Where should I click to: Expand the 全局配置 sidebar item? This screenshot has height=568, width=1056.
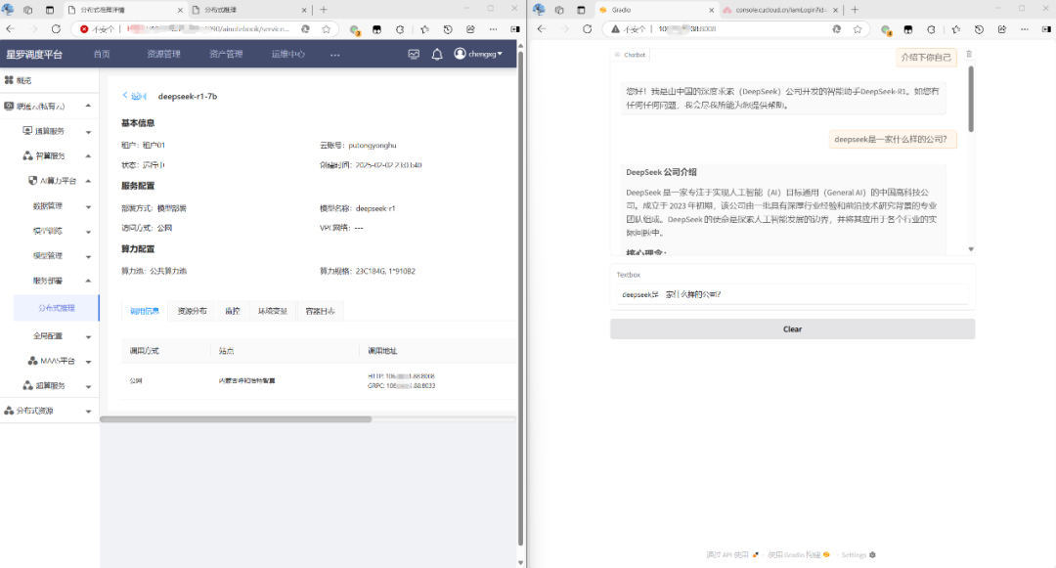tap(50, 336)
